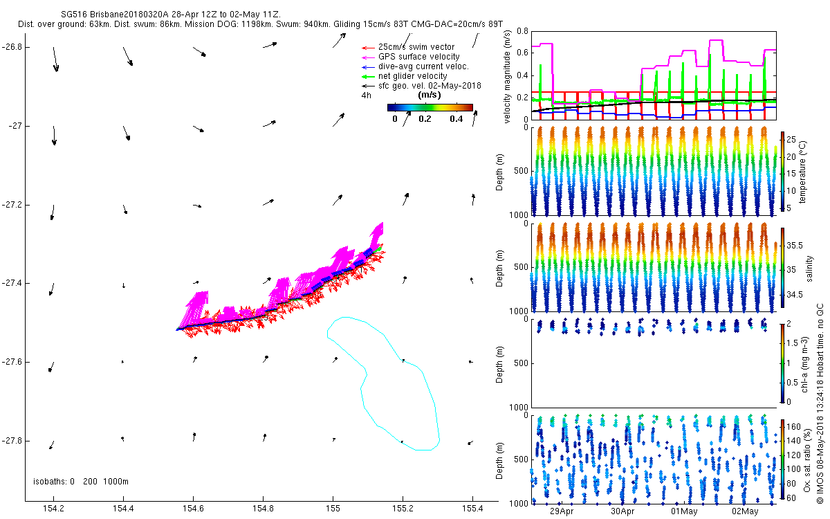Click the '4h' label beside the colorbar
This screenshot has height=519, width=830.
(367, 95)
